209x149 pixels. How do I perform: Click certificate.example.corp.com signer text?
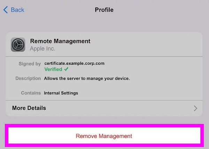75,63
